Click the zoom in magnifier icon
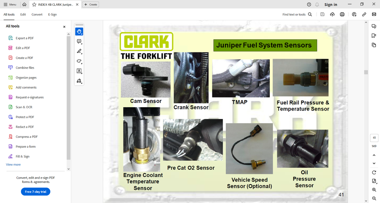The image size is (380, 203). pos(374,190)
